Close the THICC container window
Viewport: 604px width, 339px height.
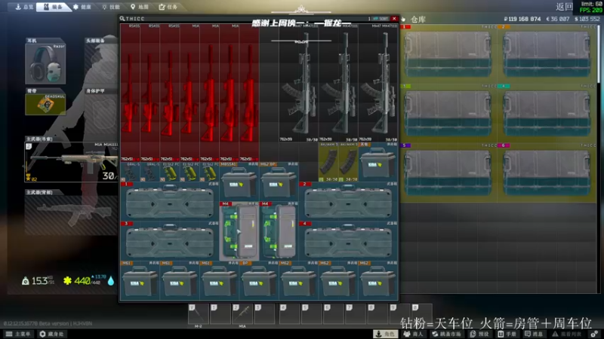(x=394, y=18)
